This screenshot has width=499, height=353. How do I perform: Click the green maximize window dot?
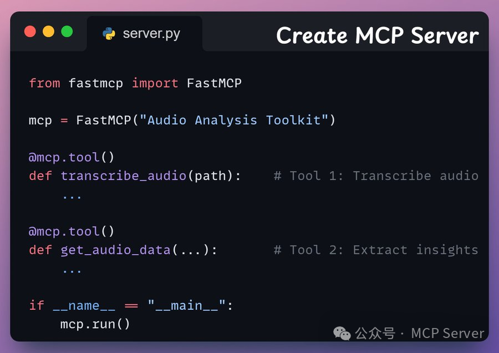[67, 32]
